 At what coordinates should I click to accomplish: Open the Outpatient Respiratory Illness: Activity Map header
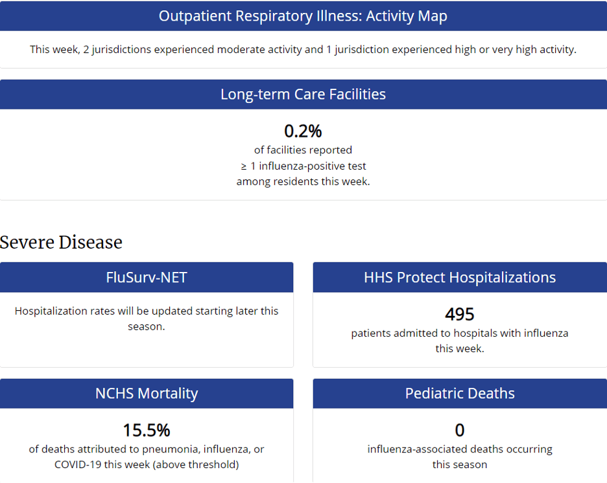pyautogui.click(x=303, y=16)
